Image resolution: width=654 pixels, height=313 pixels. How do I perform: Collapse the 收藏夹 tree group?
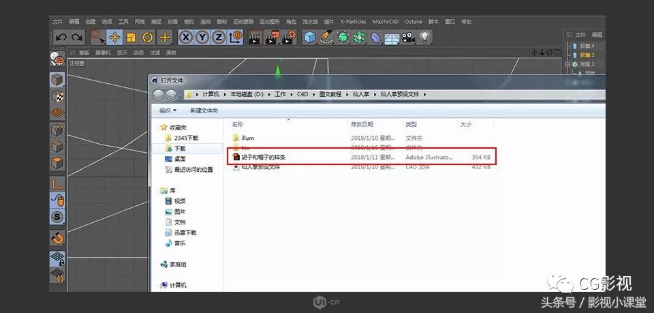(x=157, y=127)
